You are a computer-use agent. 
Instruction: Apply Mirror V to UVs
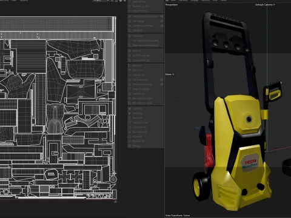click(x=145, y=70)
